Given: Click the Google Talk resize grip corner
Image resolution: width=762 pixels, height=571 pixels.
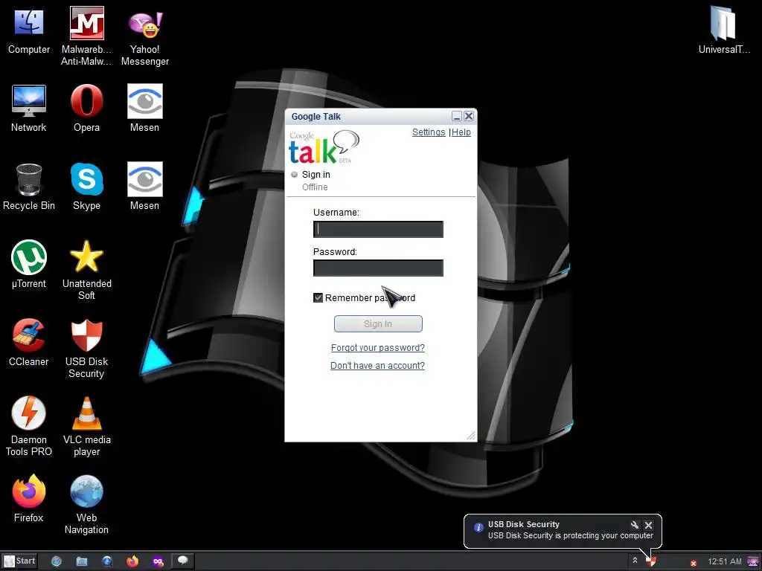Looking at the screenshot, I should pyautogui.click(x=471, y=436).
